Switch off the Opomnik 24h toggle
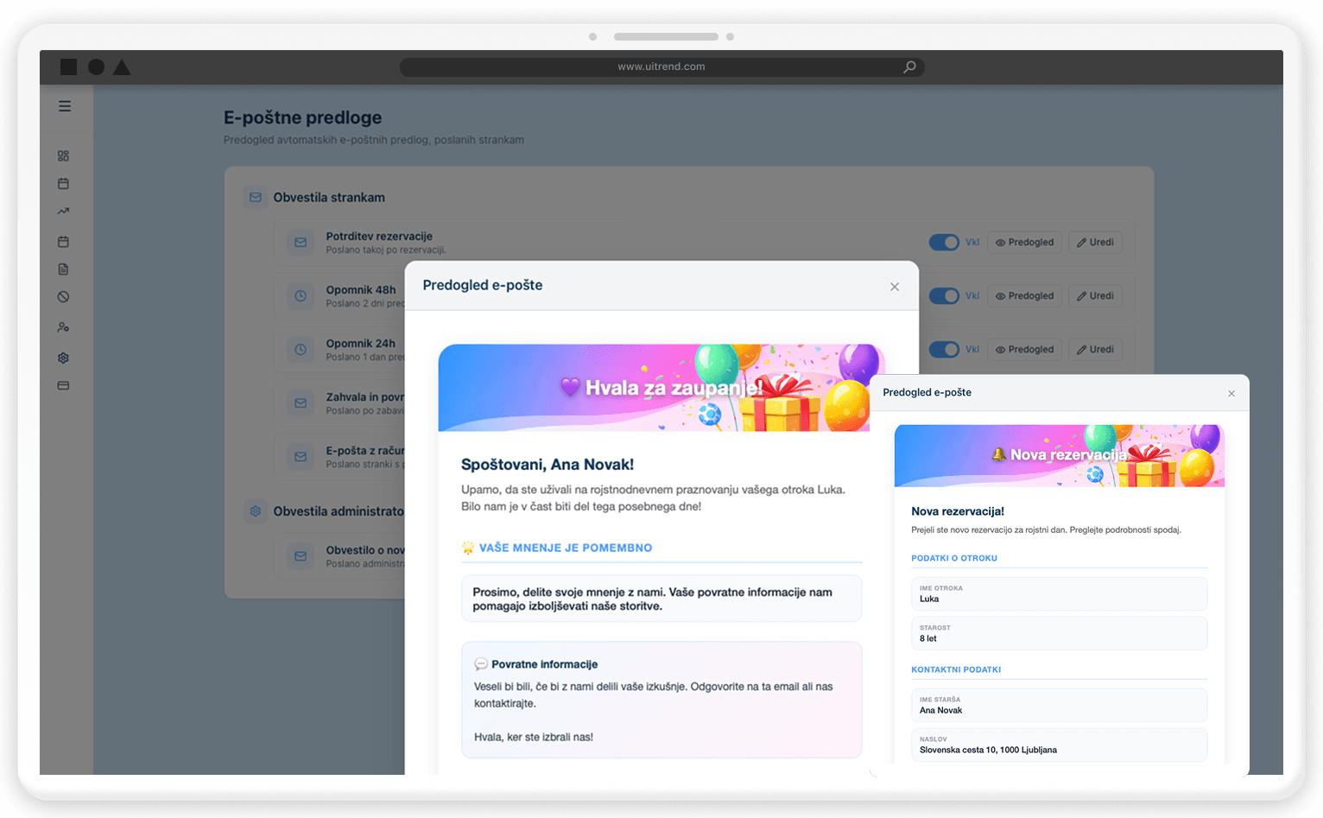 [x=944, y=350]
